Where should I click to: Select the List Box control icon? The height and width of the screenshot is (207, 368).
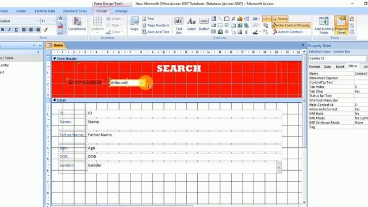[214, 25]
